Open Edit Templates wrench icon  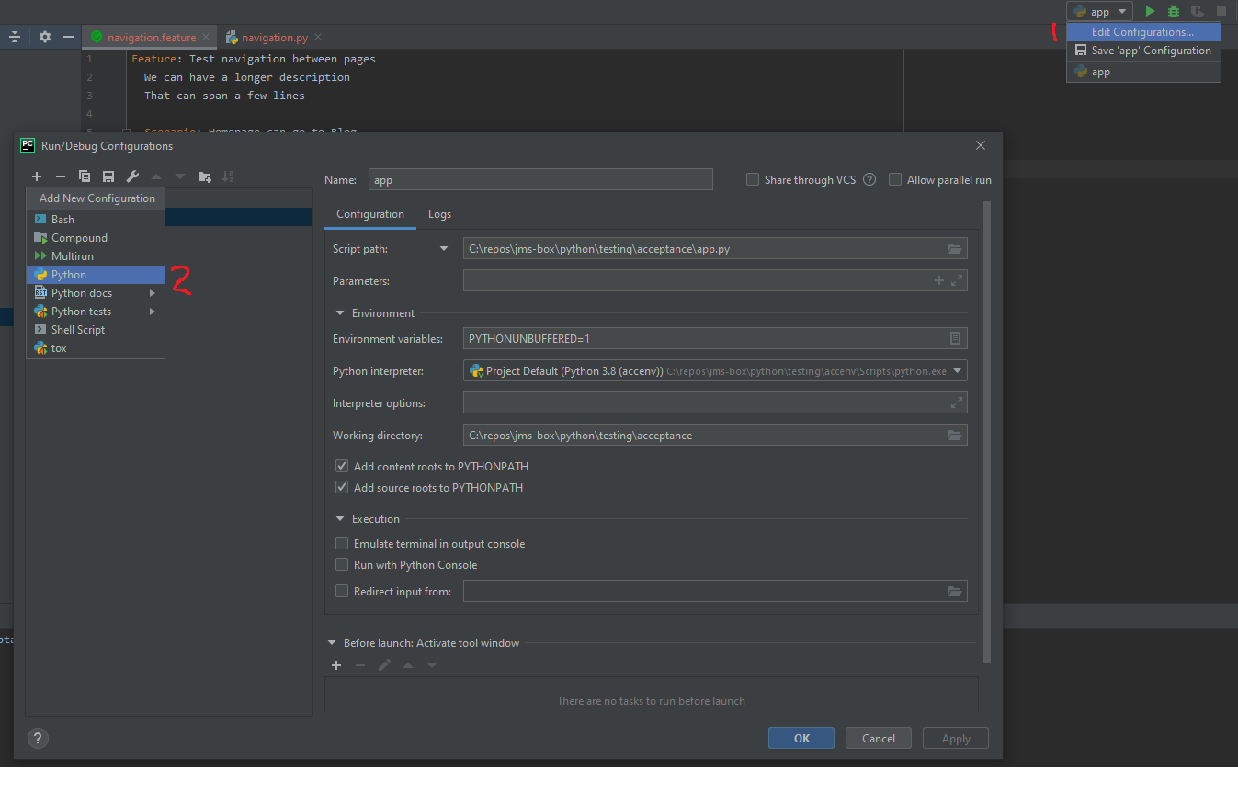pyautogui.click(x=132, y=176)
